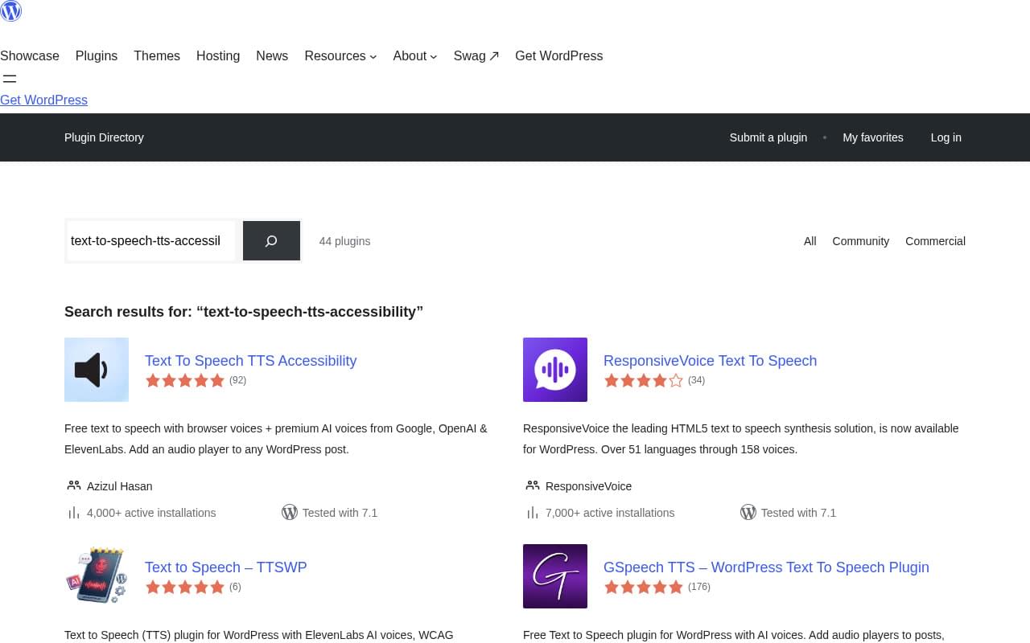Click WordPress icon beside ResponsiveVoice's Tested with 7.1

pos(748,512)
